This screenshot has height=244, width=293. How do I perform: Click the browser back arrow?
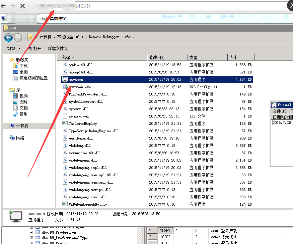pyautogui.click(x=3, y=6)
